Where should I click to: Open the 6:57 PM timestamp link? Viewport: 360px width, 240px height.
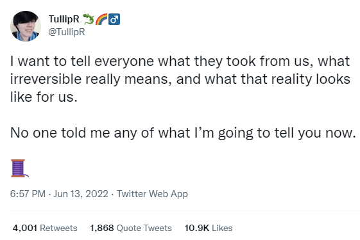pyautogui.click(x=28, y=194)
